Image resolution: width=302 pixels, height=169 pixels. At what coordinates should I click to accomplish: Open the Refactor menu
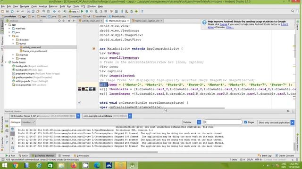[53, 6]
